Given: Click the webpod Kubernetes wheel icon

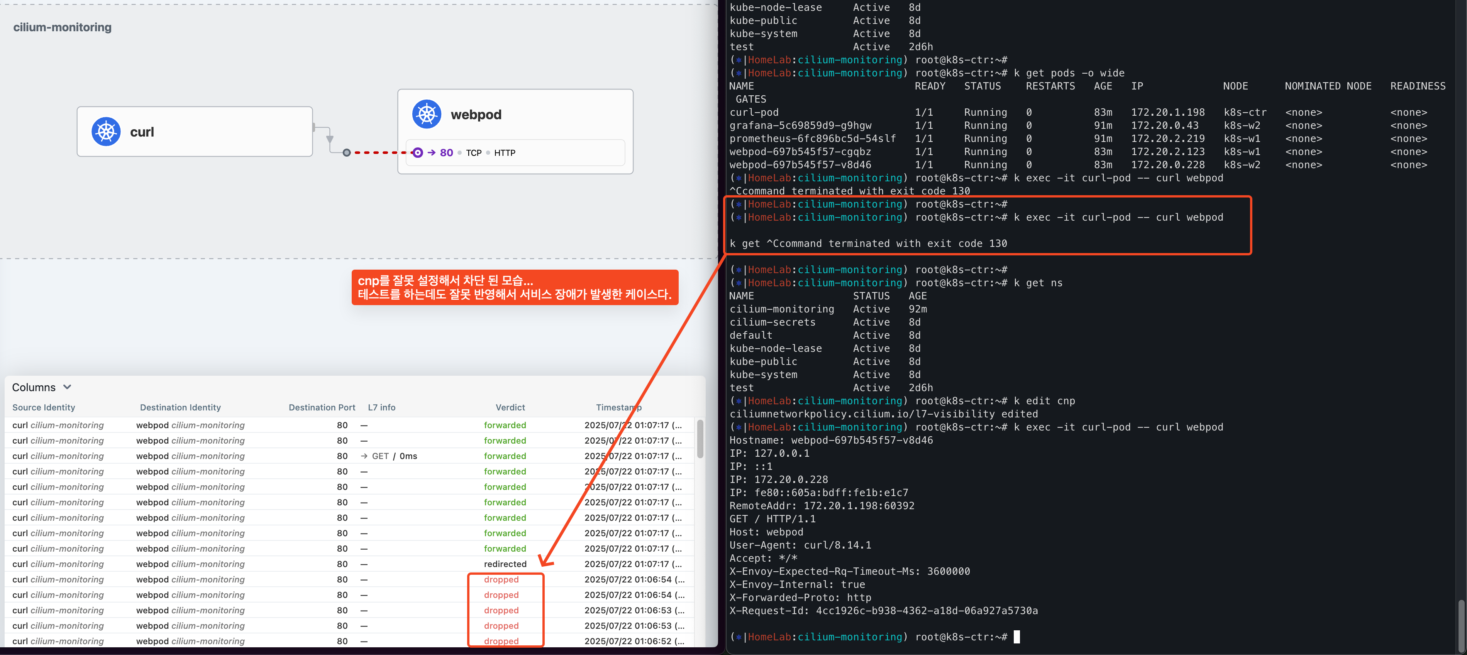Looking at the screenshot, I should point(427,114).
